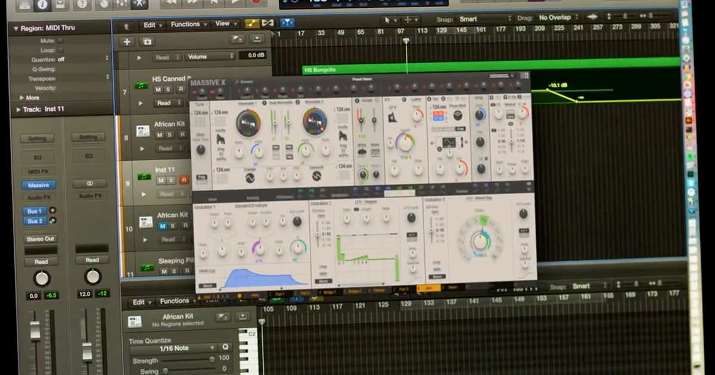Toggle the Mute checkbox in Region inspector
The width and height of the screenshot is (715, 375).
[x=60, y=40]
